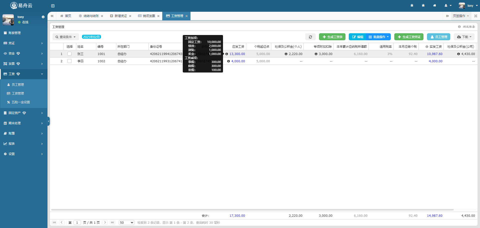Open 账套管理 in sidebar
This screenshot has height=228, width=480.
coord(24,33)
